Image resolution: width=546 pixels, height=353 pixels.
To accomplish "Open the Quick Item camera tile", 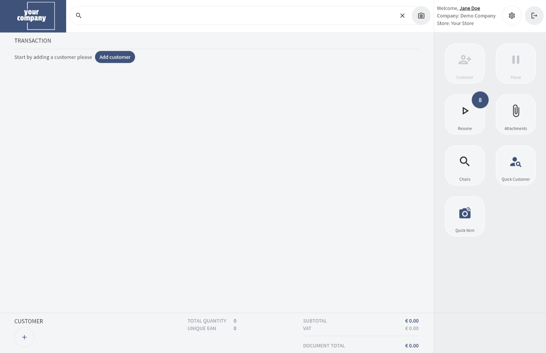I will point(464,216).
